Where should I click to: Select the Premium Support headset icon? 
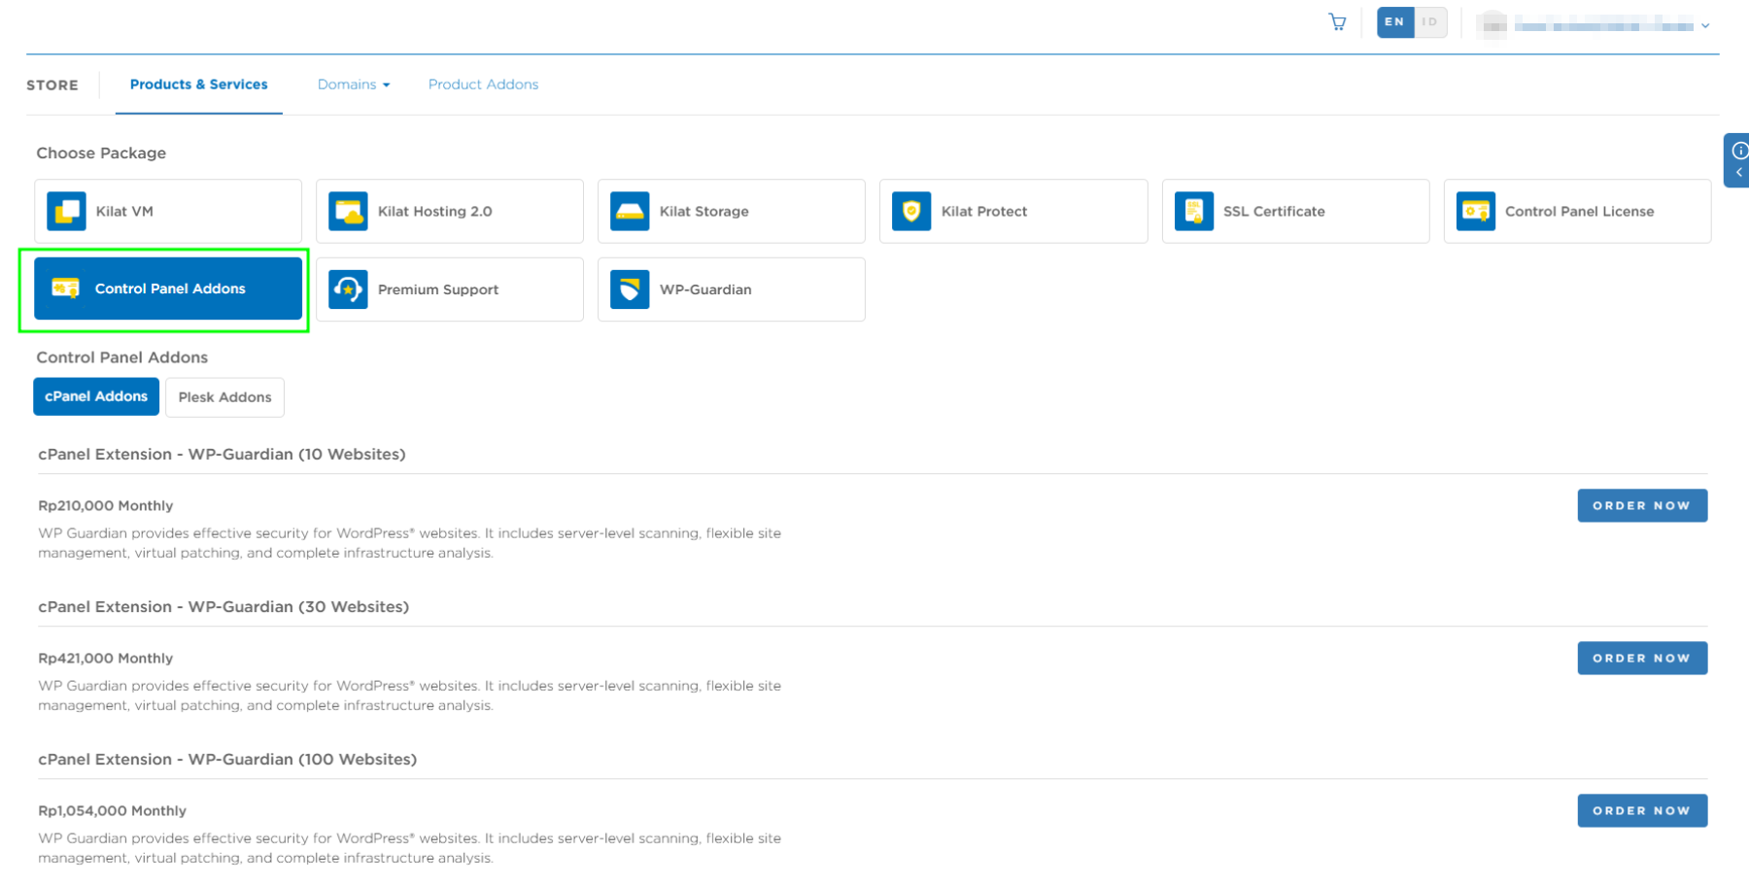tap(347, 289)
